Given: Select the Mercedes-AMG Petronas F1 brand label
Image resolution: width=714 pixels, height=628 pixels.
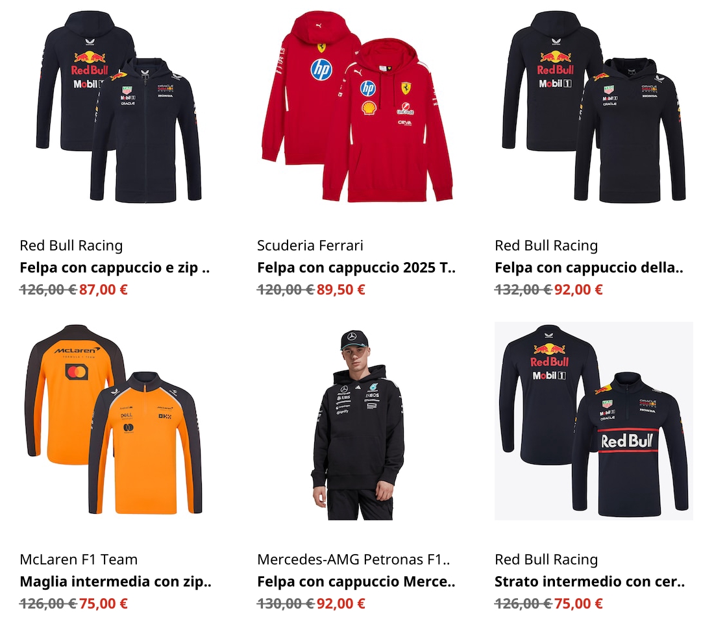Looking at the screenshot, I should [353, 560].
